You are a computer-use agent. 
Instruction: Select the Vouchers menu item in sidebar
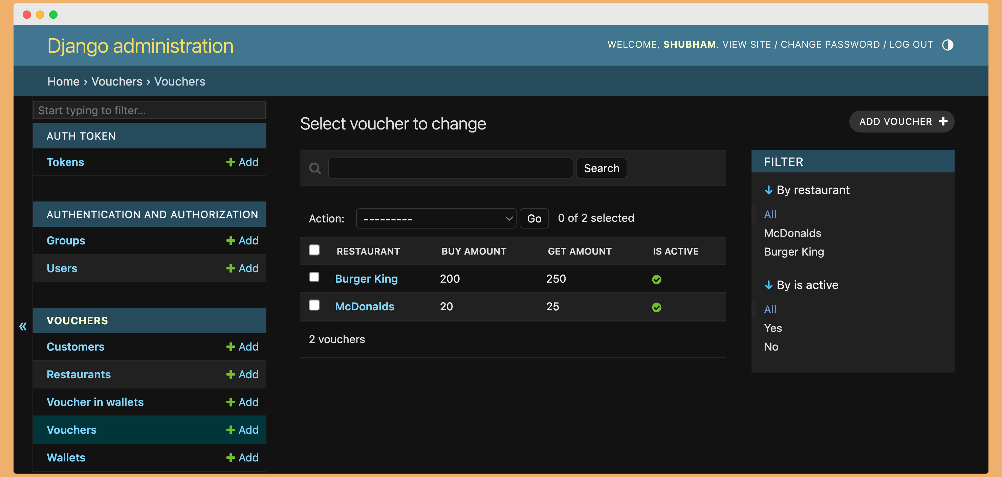tap(71, 429)
